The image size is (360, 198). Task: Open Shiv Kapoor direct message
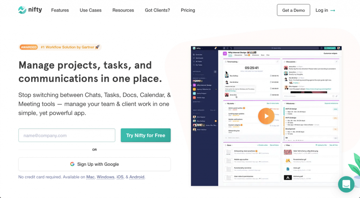[199, 117]
